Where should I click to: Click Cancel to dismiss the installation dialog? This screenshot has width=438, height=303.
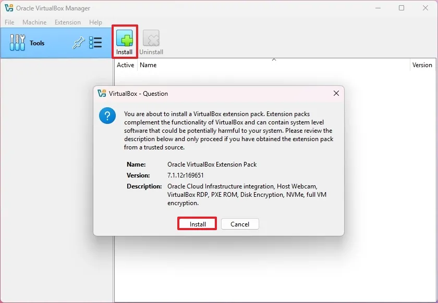coord(240,224)
